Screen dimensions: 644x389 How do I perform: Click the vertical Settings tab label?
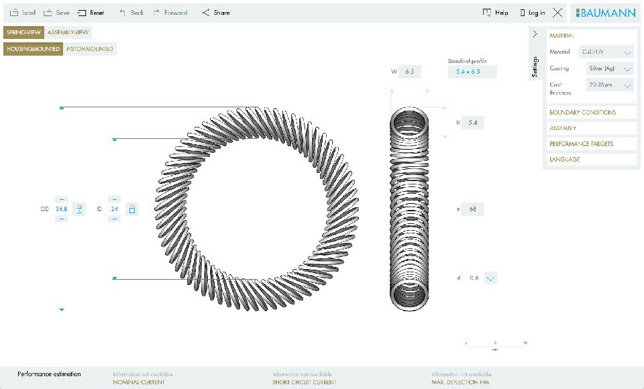(x=535, y=66)
